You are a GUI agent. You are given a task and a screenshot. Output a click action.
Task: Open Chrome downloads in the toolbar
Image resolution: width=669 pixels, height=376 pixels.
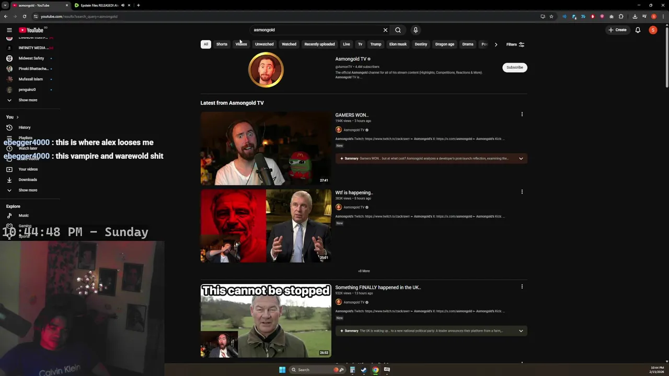635,16
